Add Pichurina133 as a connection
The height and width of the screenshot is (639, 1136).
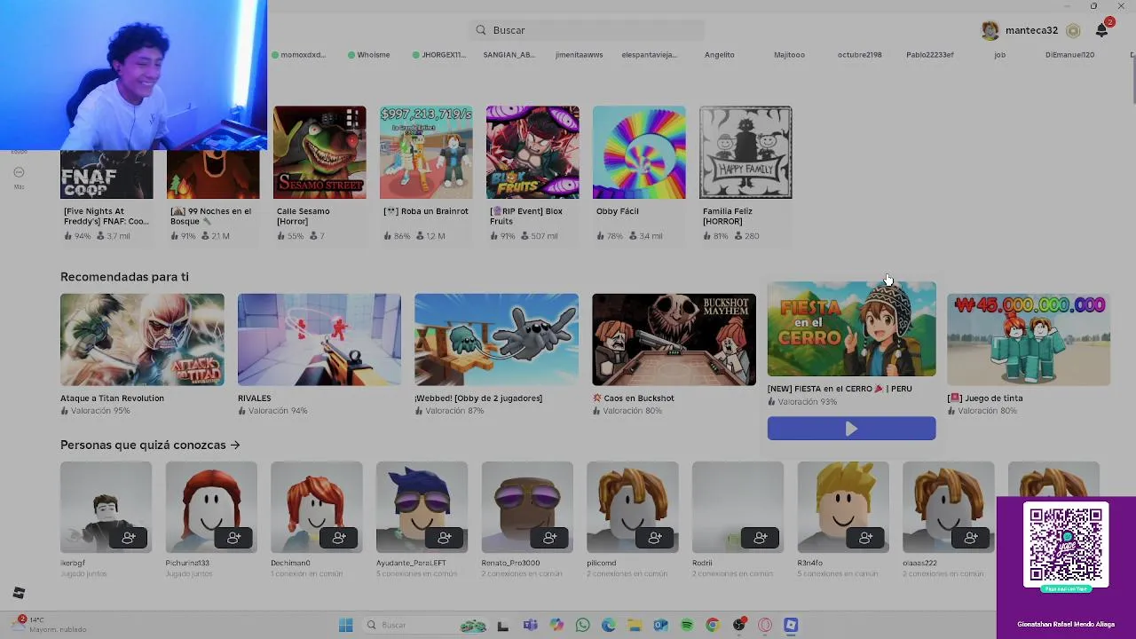pyautogui.click(x=234, y=538)
